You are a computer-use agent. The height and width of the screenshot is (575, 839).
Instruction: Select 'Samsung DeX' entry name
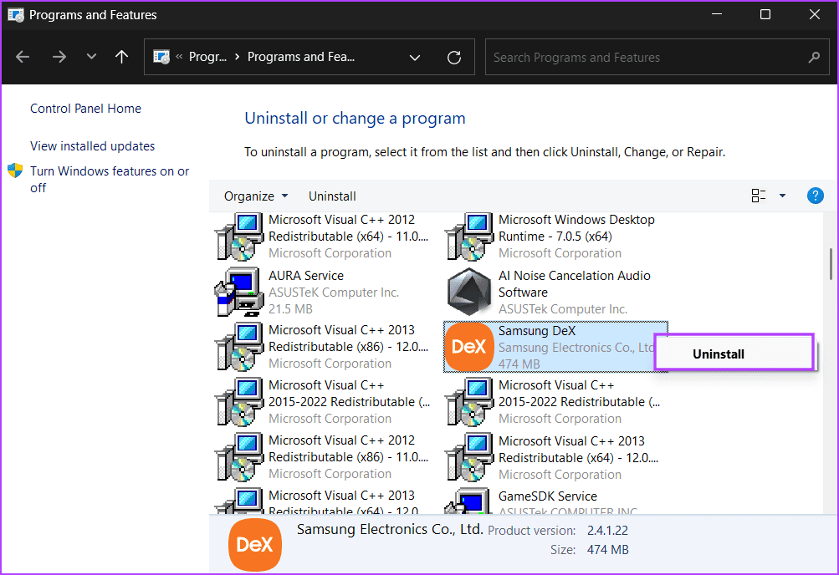(537, 331)
